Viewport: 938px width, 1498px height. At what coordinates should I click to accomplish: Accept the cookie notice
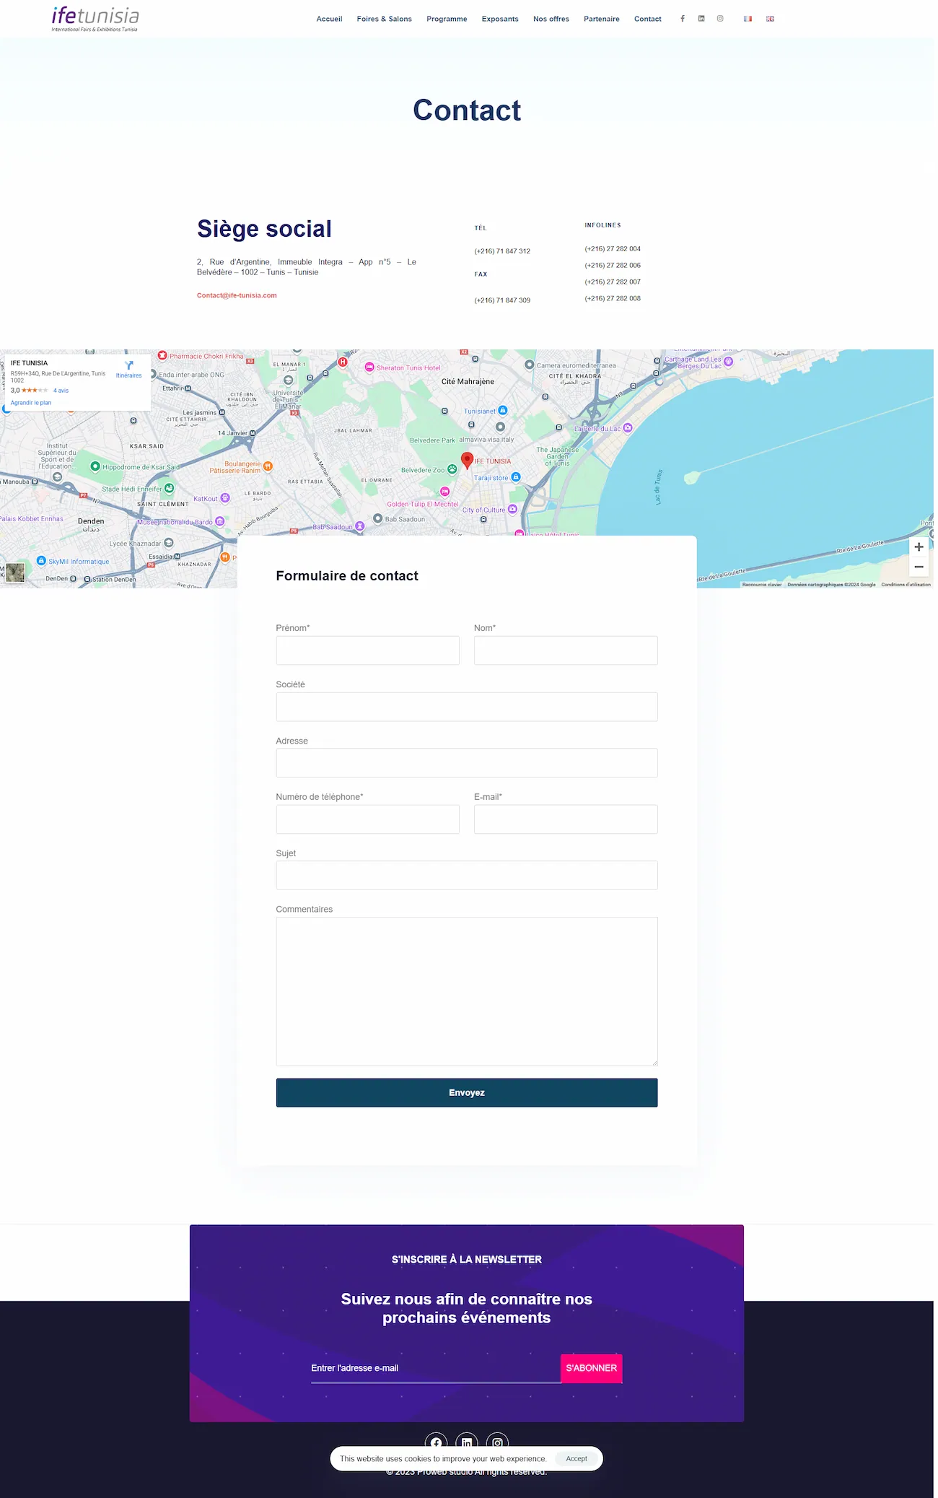576,1458
